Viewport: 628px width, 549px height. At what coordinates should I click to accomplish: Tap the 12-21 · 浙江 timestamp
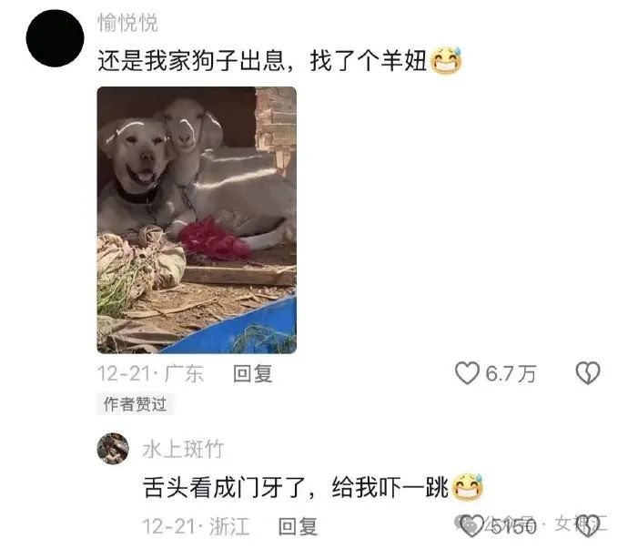coord(197,526)
